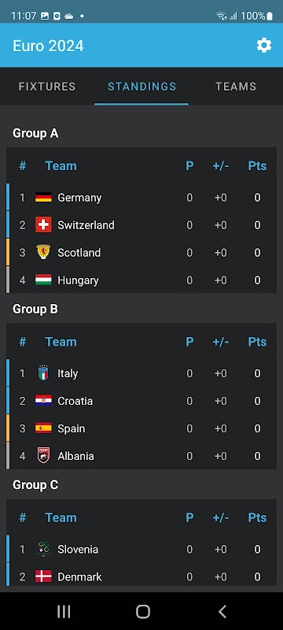Screen dimensions: 283x630
Task: Tap the Croatia flag icon
Action: click(x=43, y=401)
